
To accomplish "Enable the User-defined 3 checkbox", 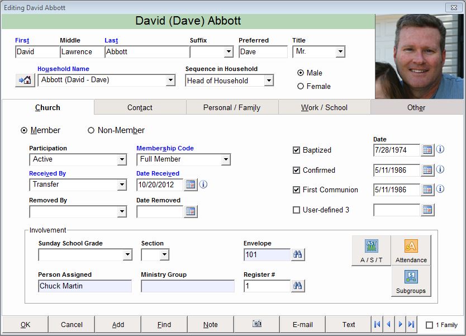I will click(x=296, y=210).
